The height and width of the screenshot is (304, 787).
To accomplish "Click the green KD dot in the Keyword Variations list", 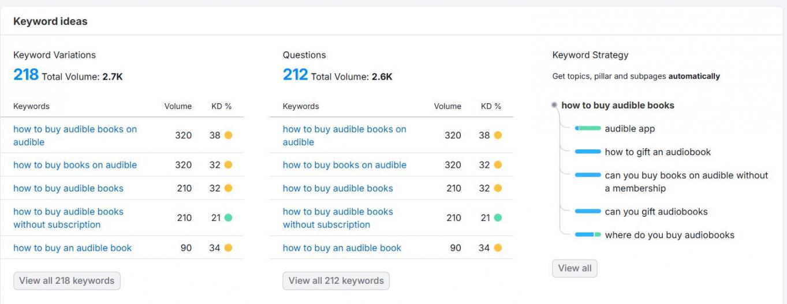I will pos(228,217).
